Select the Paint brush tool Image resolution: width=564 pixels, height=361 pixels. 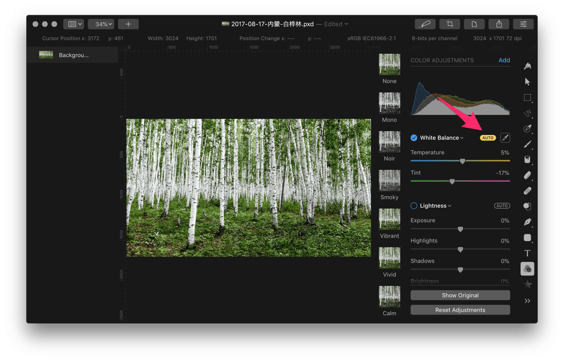[527, 144]
